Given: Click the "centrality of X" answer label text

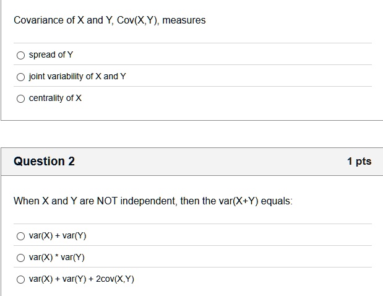Looking at the screenshot, I should pyautogui.click(x=55, y=98).
